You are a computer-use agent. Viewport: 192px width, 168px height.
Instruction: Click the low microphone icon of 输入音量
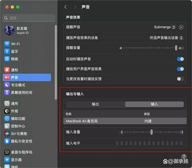pos(122,132)
